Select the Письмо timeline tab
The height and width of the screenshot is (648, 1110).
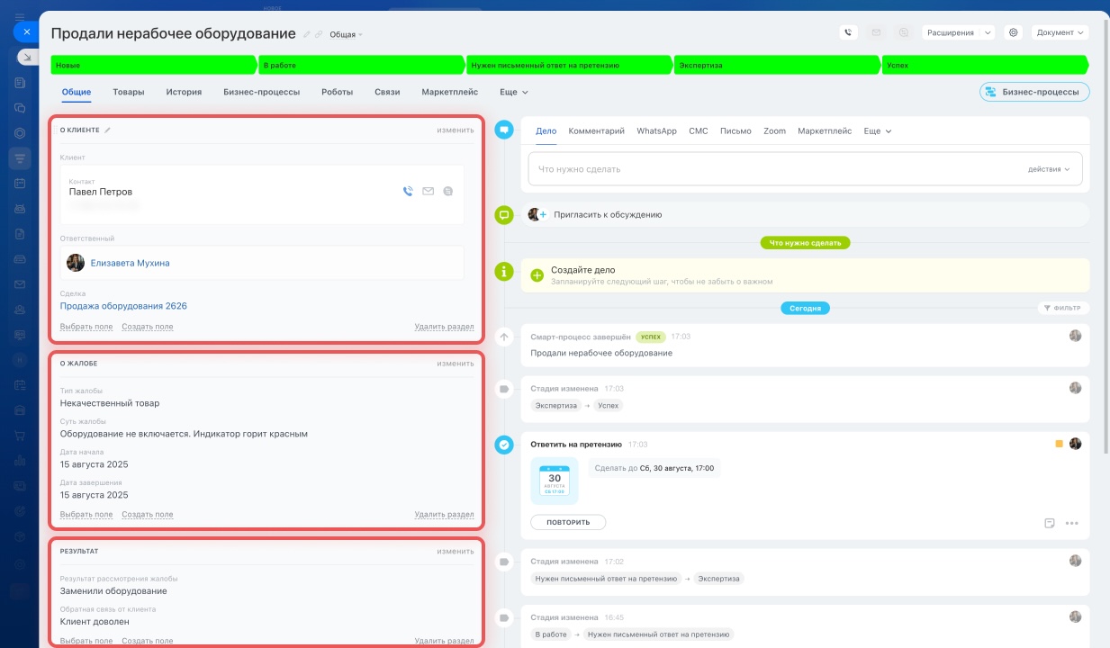[x=735, y=130]
